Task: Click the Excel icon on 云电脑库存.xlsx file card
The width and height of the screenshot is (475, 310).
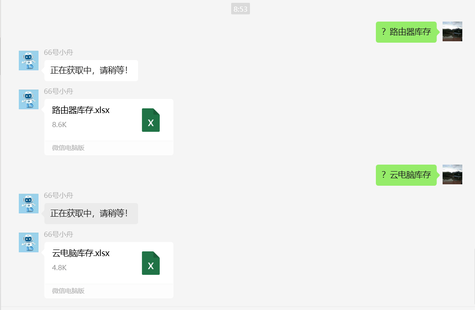Action: pyautogui.click(x=150, y=263)
